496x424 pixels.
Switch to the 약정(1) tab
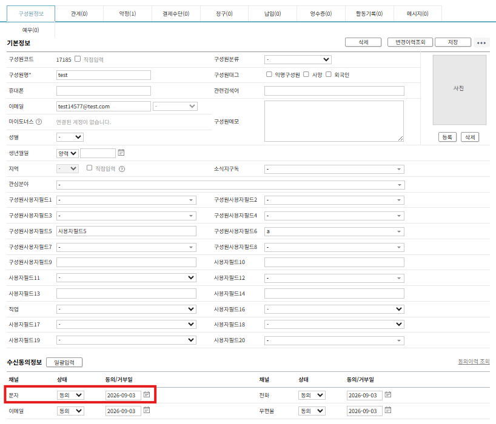click(x=127, y=13)
